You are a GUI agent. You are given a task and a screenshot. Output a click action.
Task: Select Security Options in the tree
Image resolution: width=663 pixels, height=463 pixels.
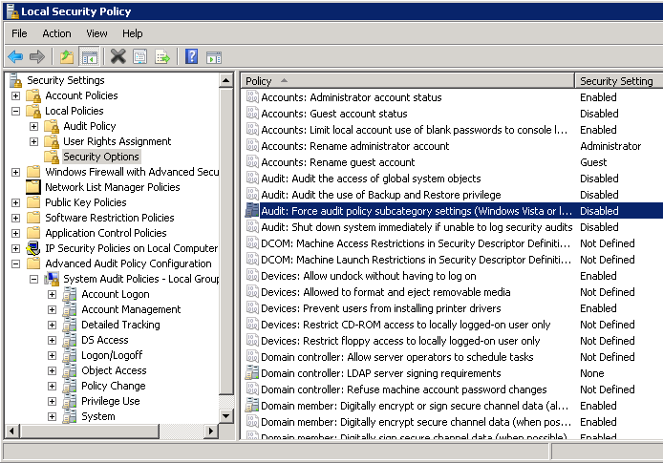(101, 157)
